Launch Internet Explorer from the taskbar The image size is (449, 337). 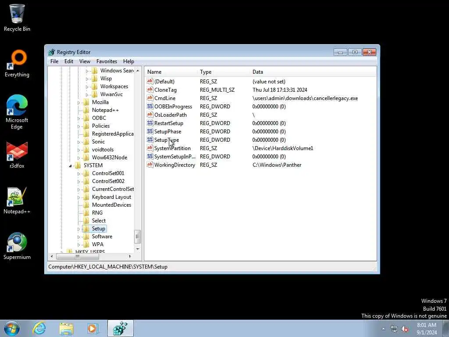coord(39,328)
